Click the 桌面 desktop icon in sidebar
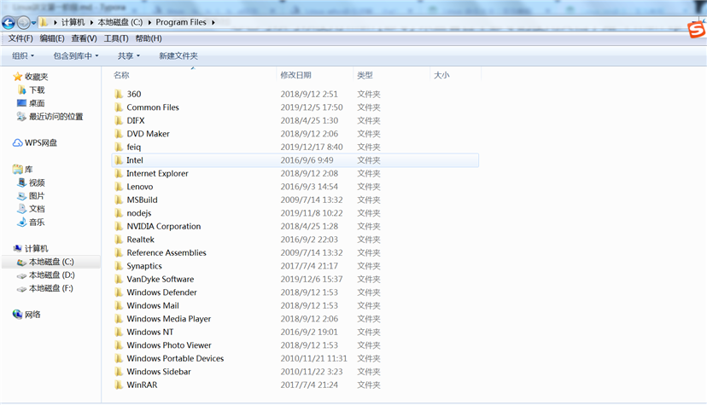This screenshot has width=707, height=405. click(x=21, y=103)
